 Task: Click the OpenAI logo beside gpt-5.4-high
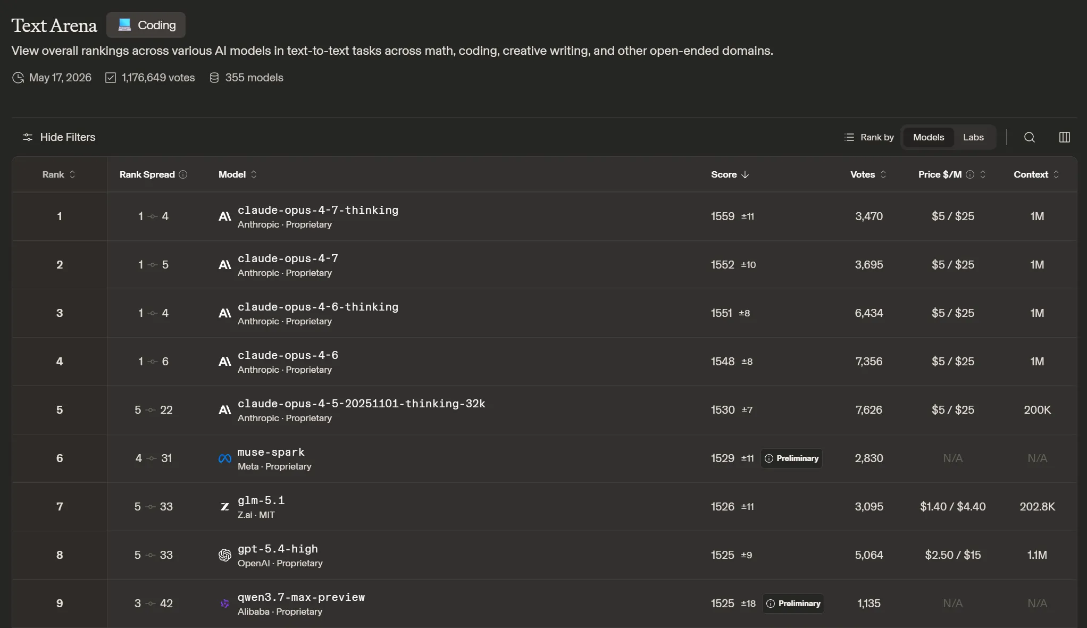click(x=225, y=555)
